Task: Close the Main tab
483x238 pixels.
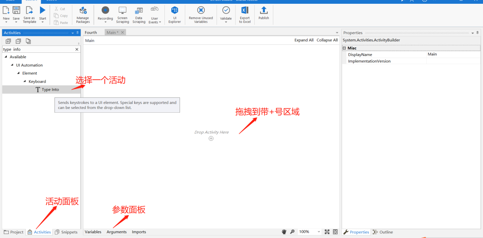Action: tap(123, 33)
